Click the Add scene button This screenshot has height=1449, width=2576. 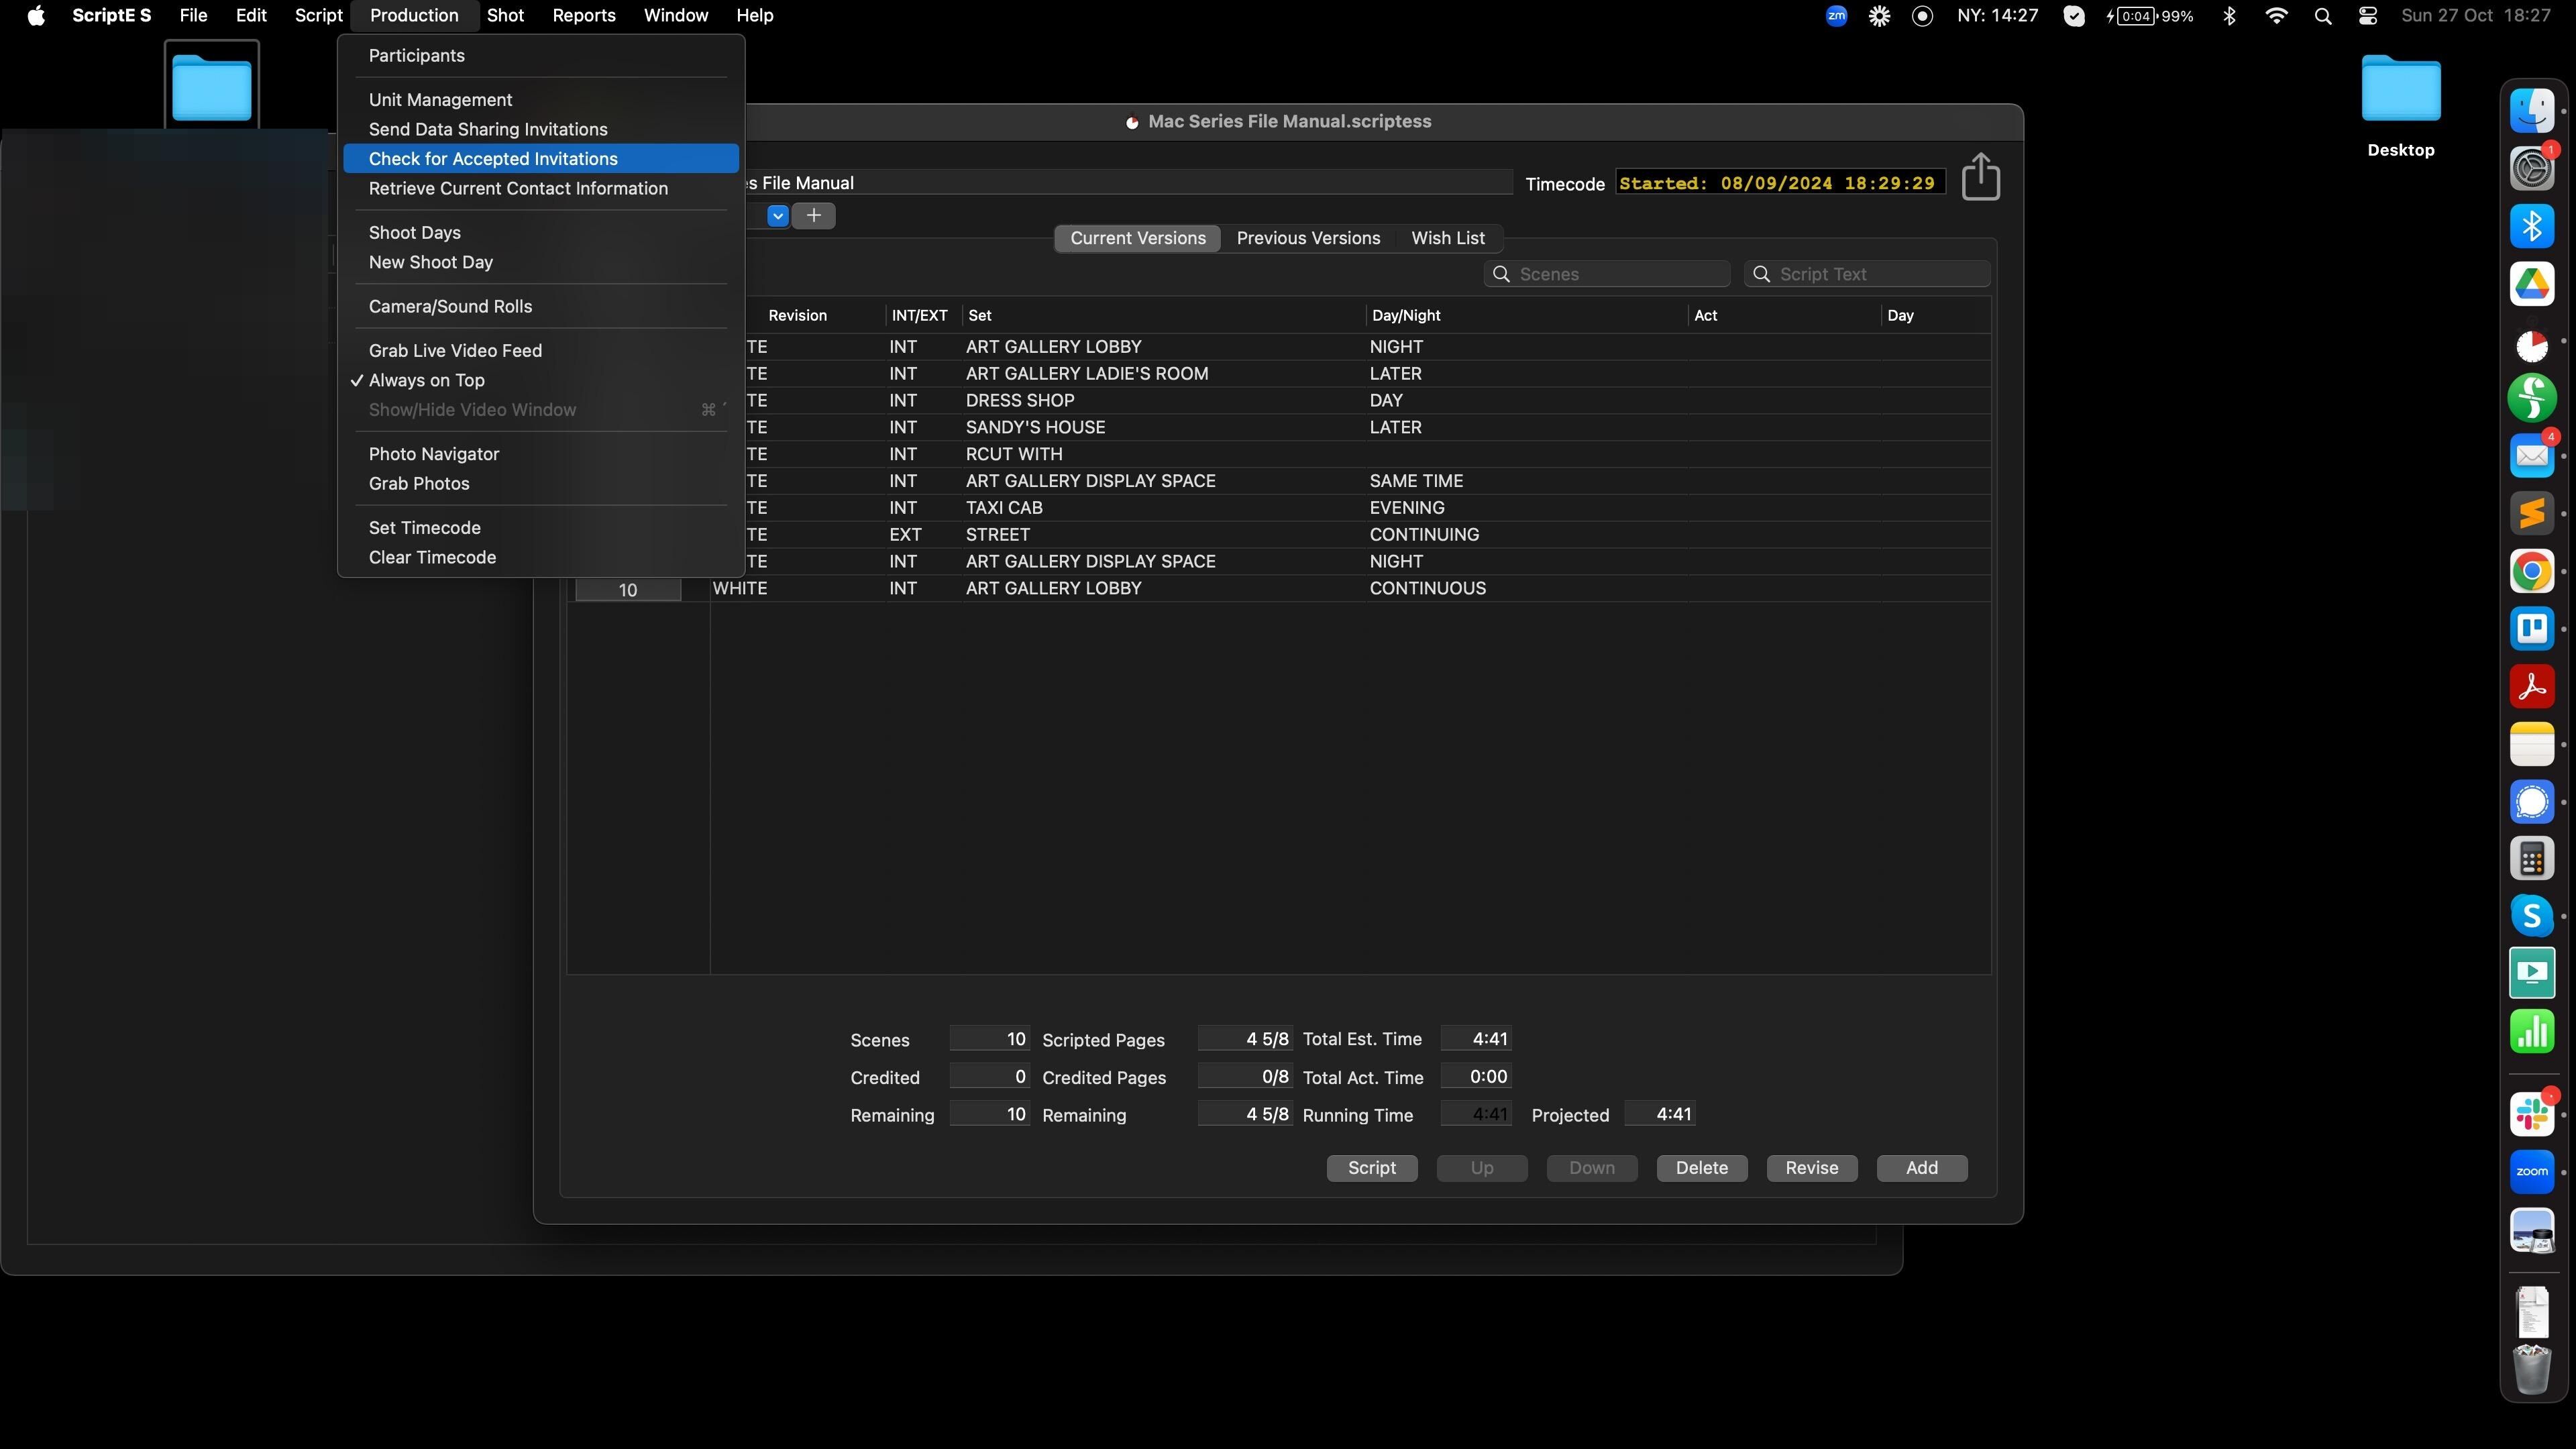click(1921, 1168)
